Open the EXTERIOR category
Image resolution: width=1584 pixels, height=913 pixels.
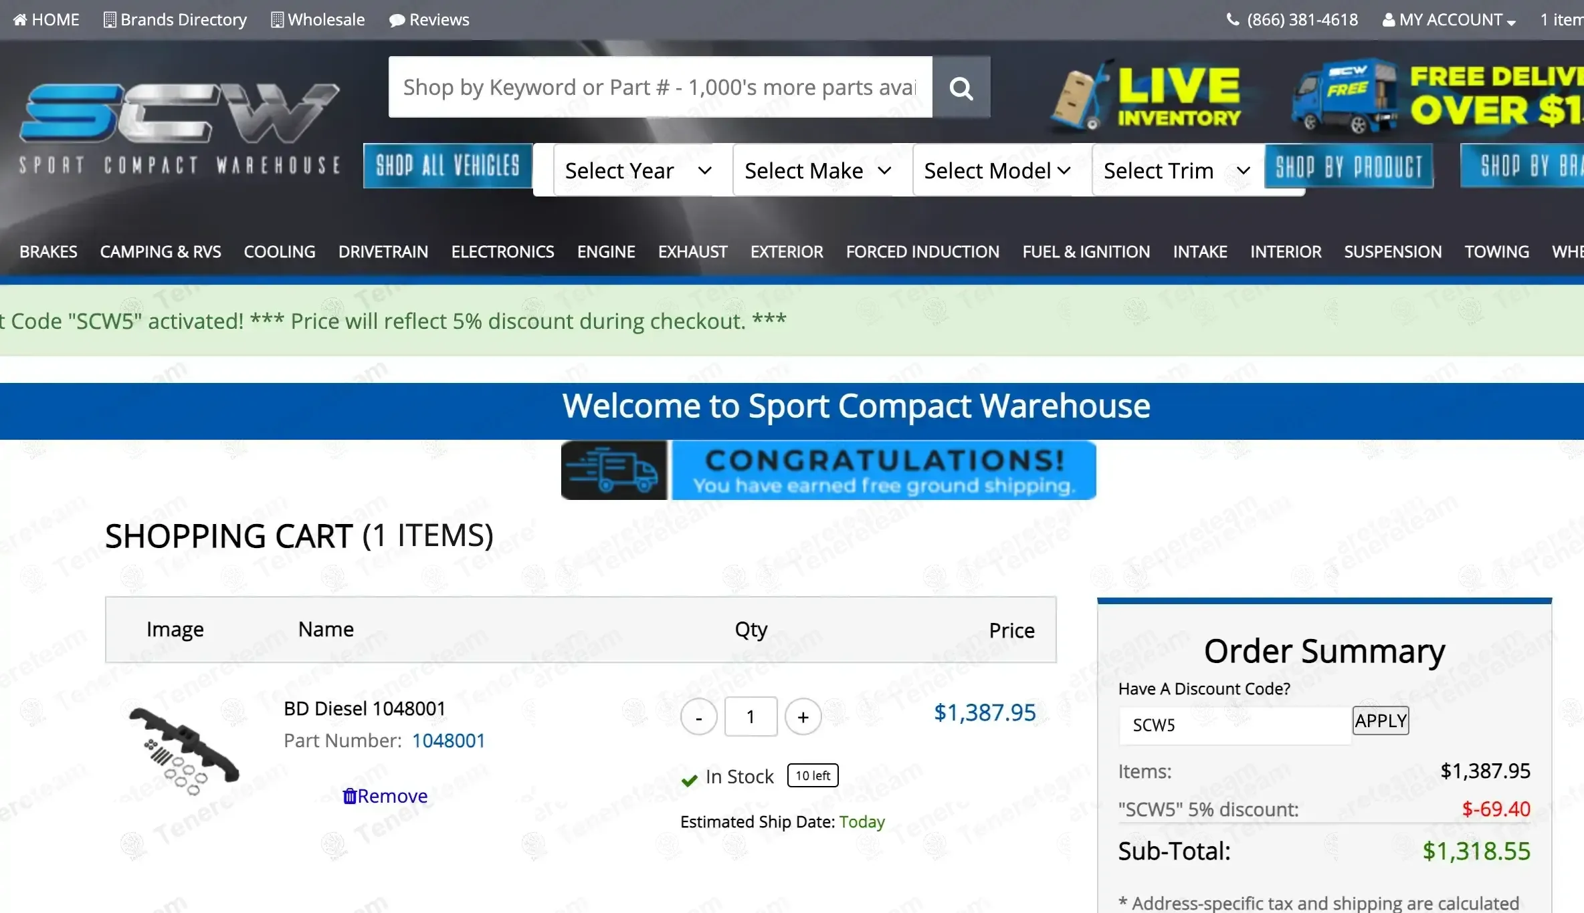787,251
